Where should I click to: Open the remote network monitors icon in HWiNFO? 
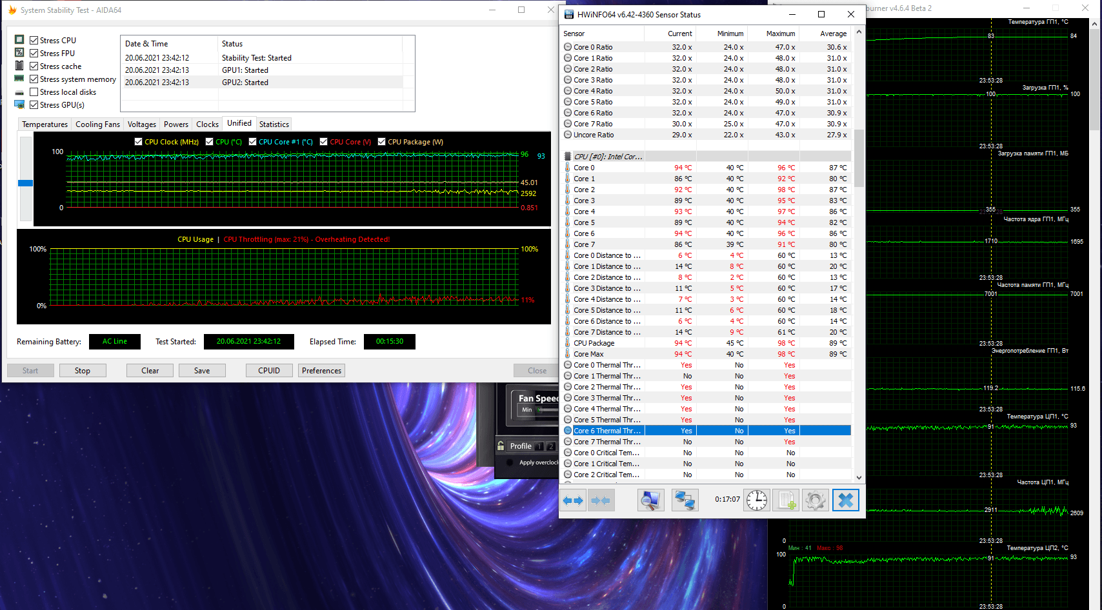685,500
